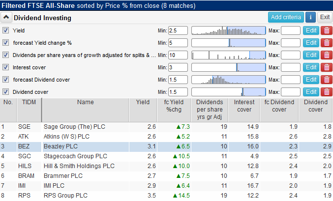Click the blue info icon button
Image resolution: width=333 pixels, height=201 pixels.
[x=310, y=17]
